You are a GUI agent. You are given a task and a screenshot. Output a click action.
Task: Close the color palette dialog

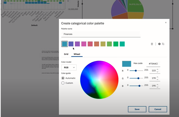(166, 22)
